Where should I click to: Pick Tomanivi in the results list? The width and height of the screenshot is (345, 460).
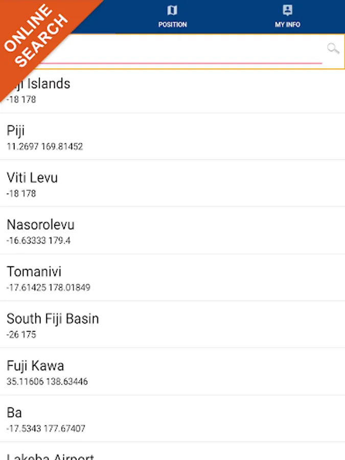tap(34, 272)
